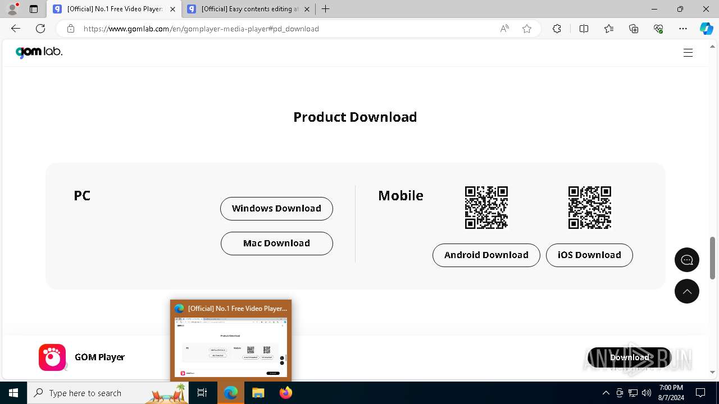
Task: Open volume control in system tray
Action: pos(647,393)
